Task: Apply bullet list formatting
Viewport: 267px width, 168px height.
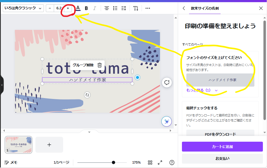Action: [x=115, y=8]
